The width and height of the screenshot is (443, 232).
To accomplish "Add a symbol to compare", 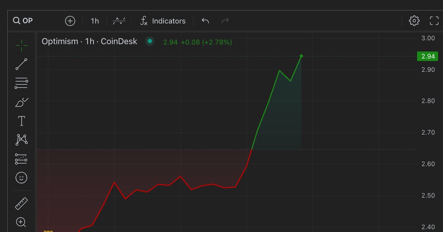I will (x=70, y=21).
